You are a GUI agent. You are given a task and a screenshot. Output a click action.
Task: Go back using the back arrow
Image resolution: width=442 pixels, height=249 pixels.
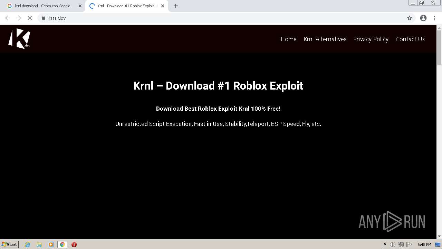coord(8,18)
